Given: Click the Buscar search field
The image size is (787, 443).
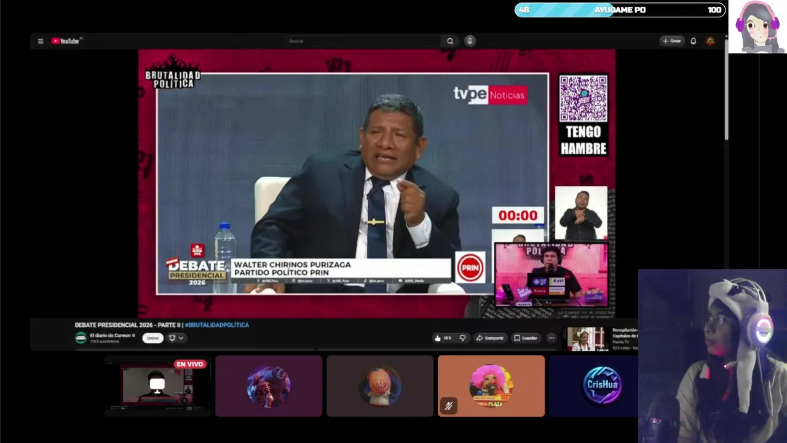Looking at the screenshot, I should pyautogui.click(x=364, y=41).
